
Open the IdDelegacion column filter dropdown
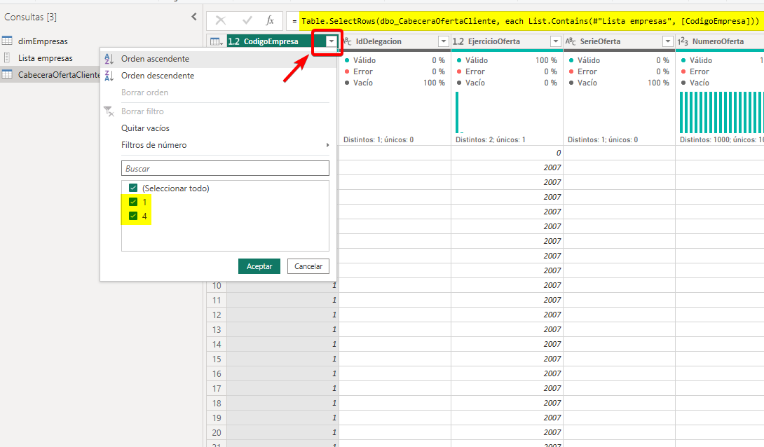click(444, 42)
